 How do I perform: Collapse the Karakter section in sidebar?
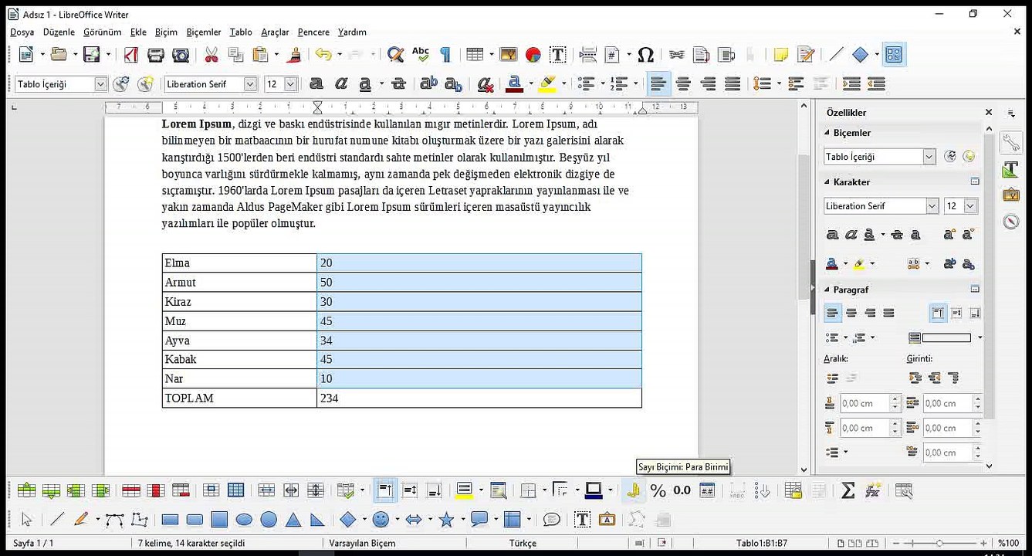click(x=827, y=182)
